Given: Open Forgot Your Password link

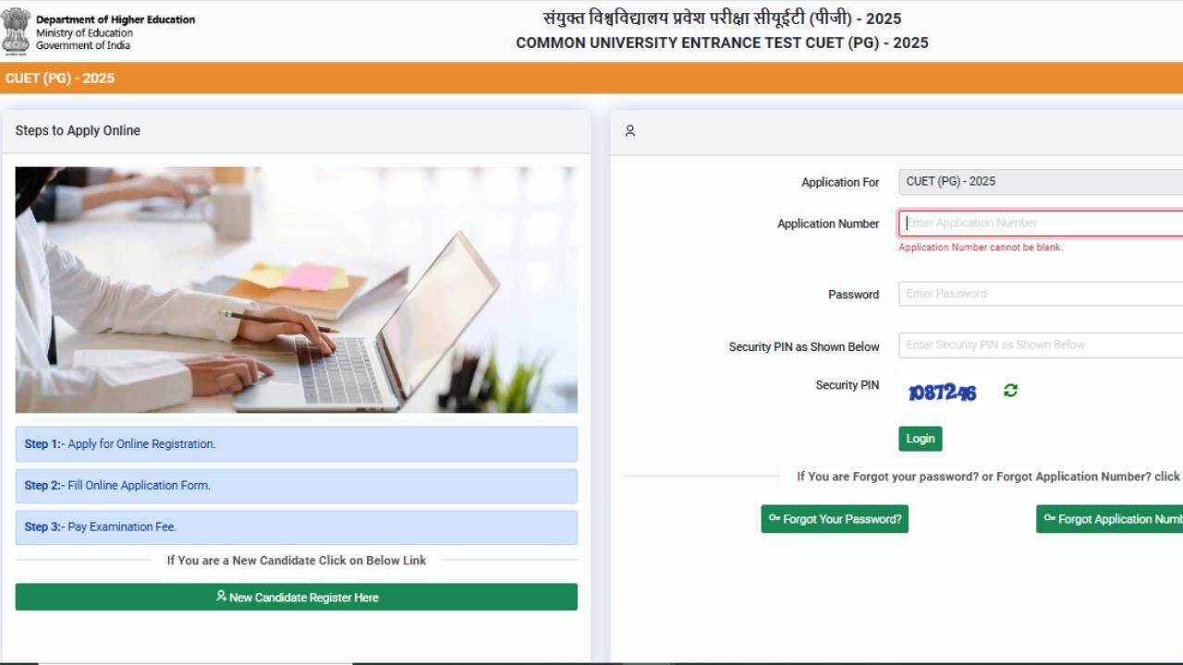Looking at the screenshot, I should pos(835,519).
